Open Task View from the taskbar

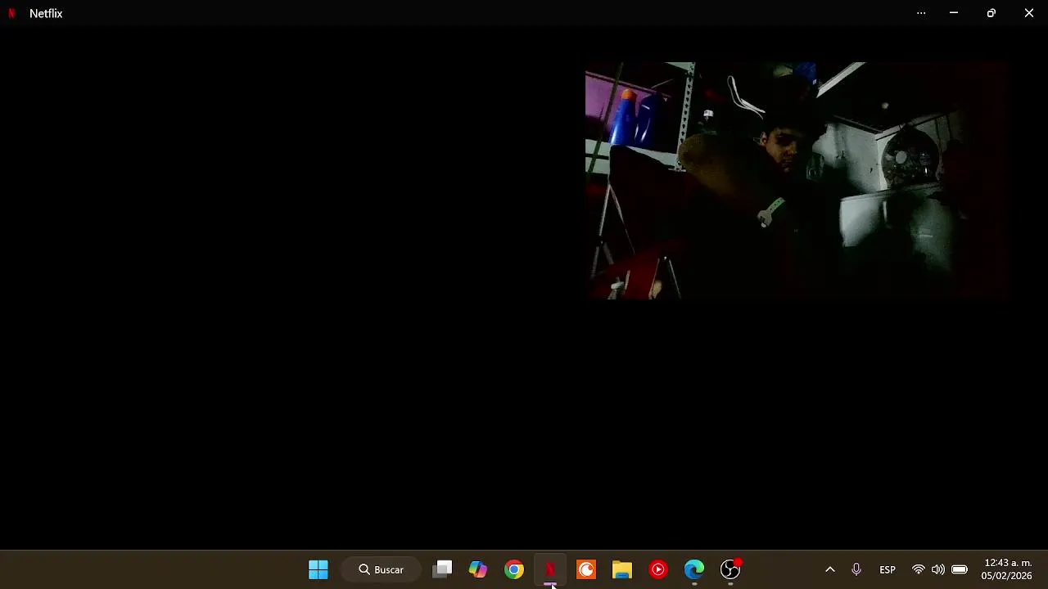pyautogui.click(x=443, y=569)
